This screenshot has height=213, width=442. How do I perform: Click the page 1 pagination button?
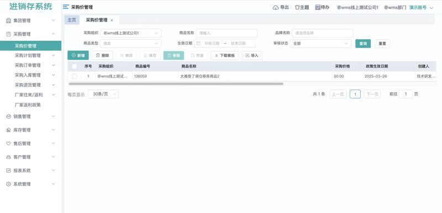point(355,94)
